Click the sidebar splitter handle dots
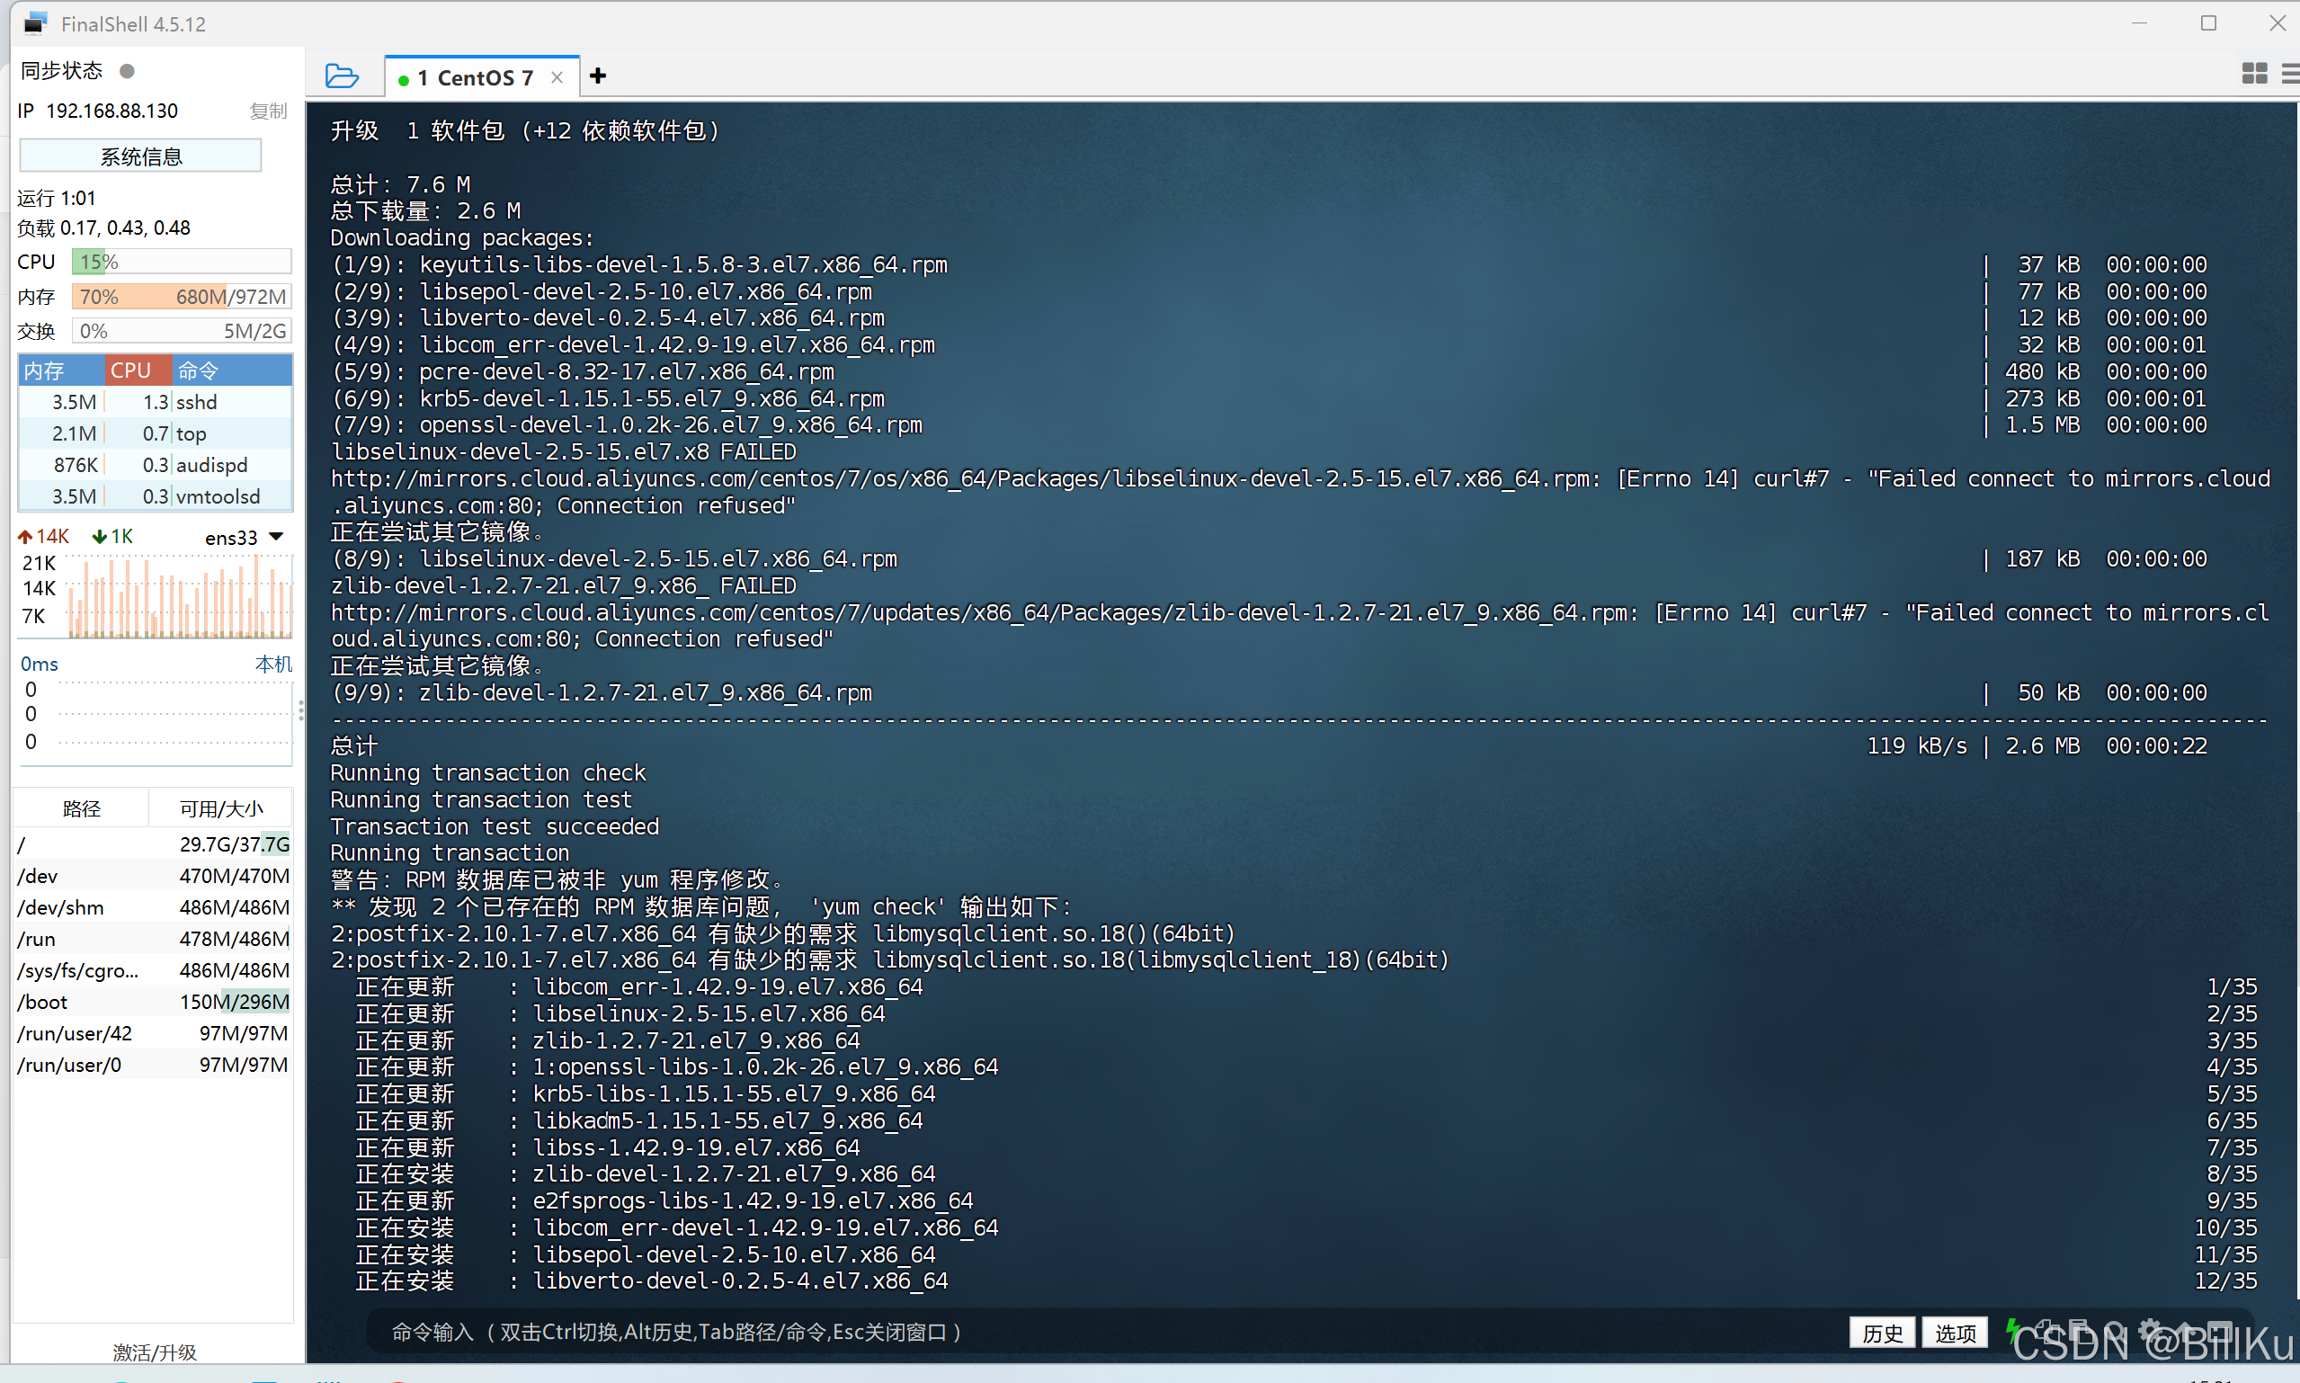This screenshot has width=2300, height=1383. 300,711
